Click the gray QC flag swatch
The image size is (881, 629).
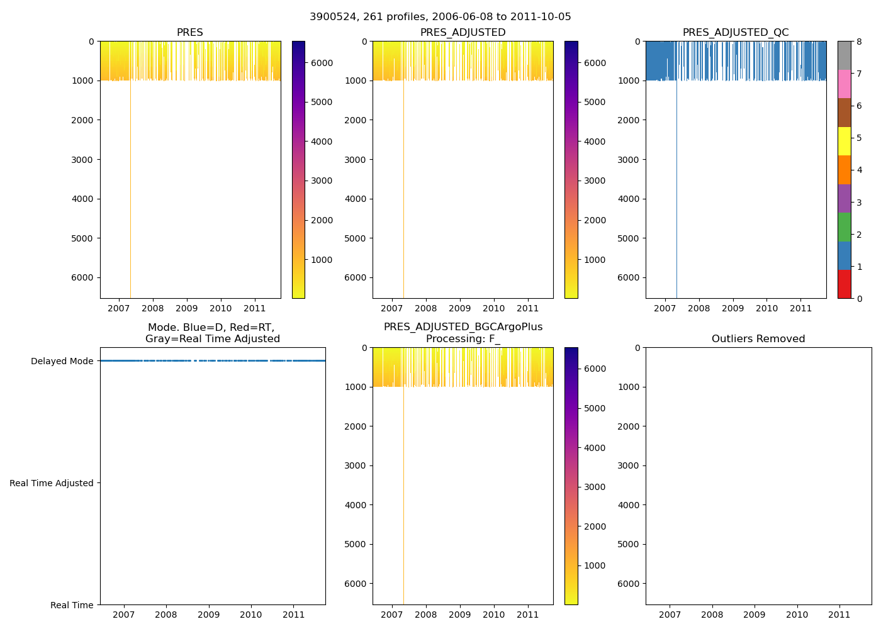point(844,55)
